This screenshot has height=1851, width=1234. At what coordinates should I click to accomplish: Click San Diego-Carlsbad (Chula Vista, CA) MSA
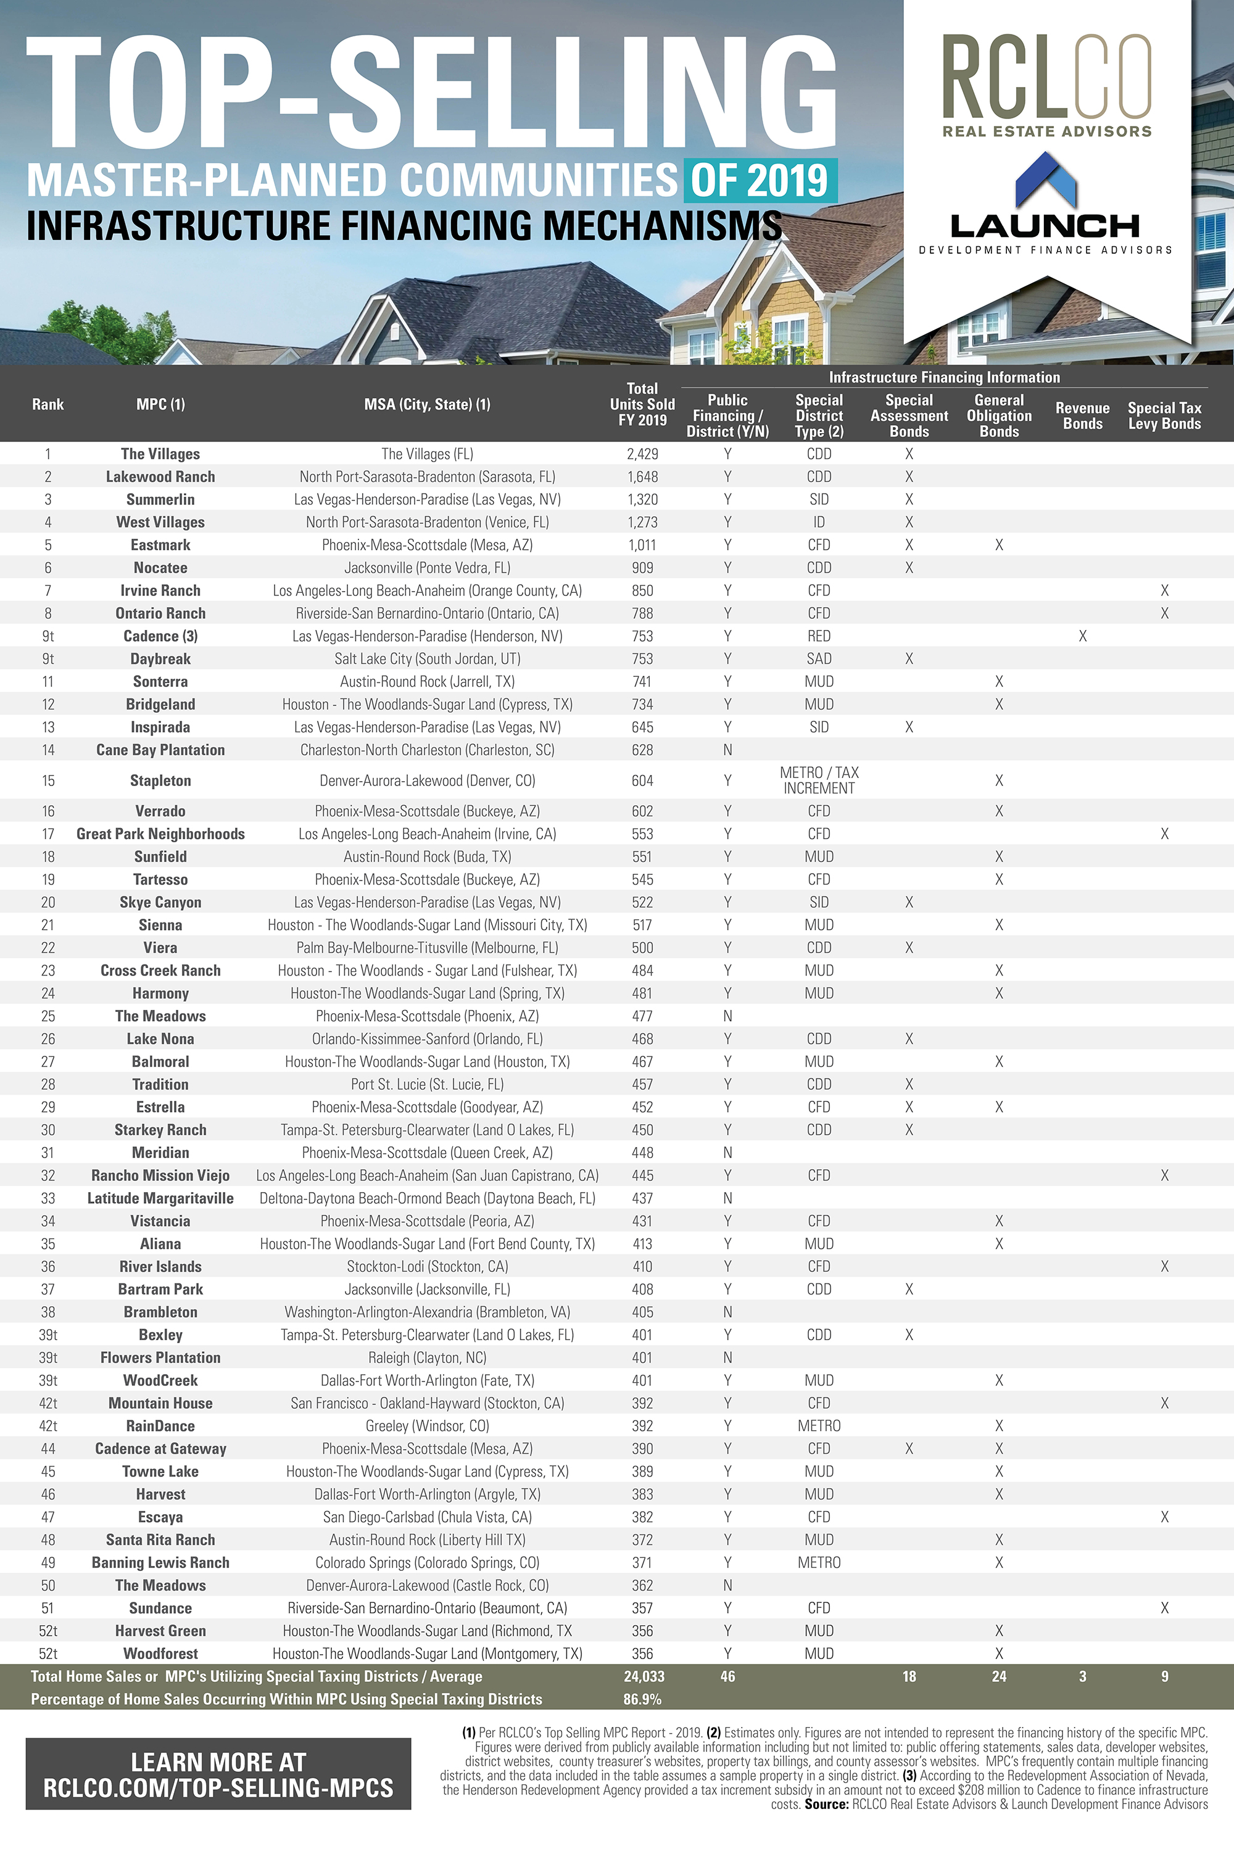pyautogui.click(x=428, y=1518)
